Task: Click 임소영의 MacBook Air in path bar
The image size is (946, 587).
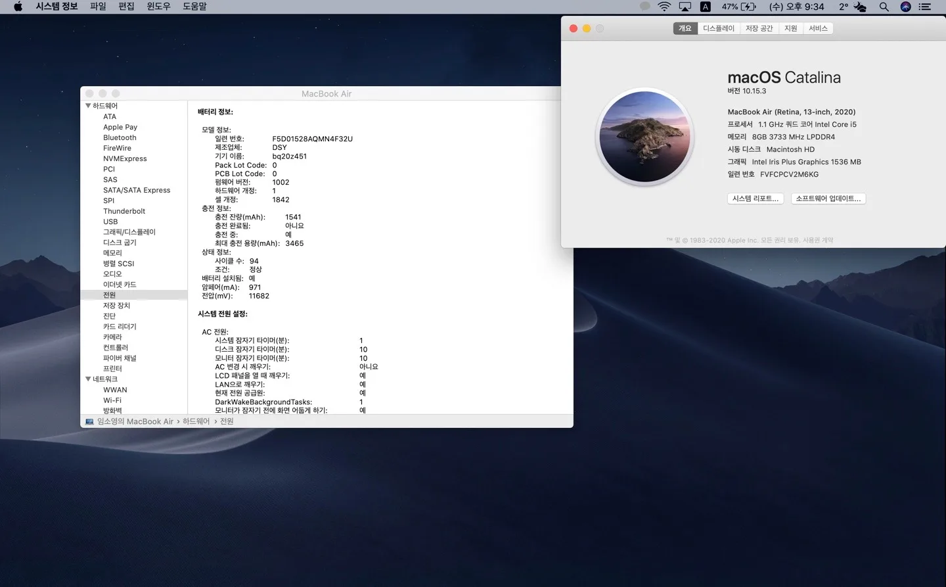Action: 135,421
